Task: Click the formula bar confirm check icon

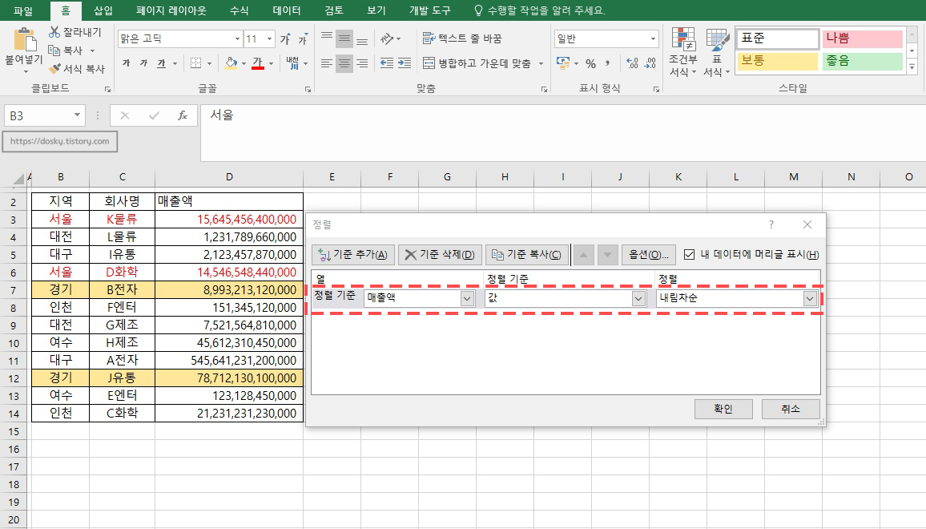Action: tap(154, 116)
